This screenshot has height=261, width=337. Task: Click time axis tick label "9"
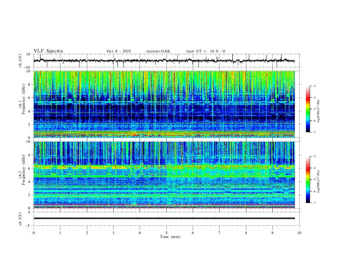[x=272, y=233]
